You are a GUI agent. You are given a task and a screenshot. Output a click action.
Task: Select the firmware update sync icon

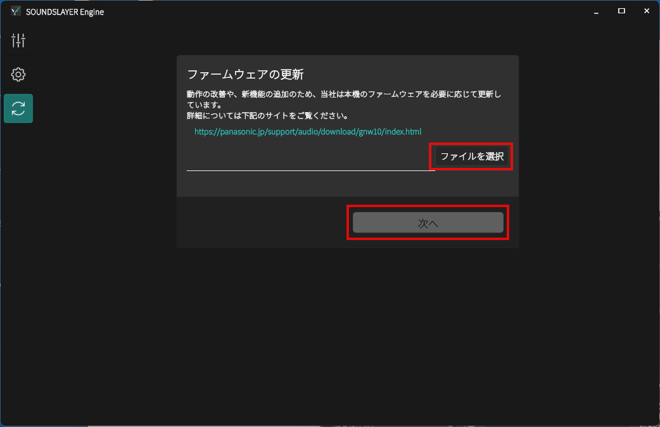click(18, 108)
